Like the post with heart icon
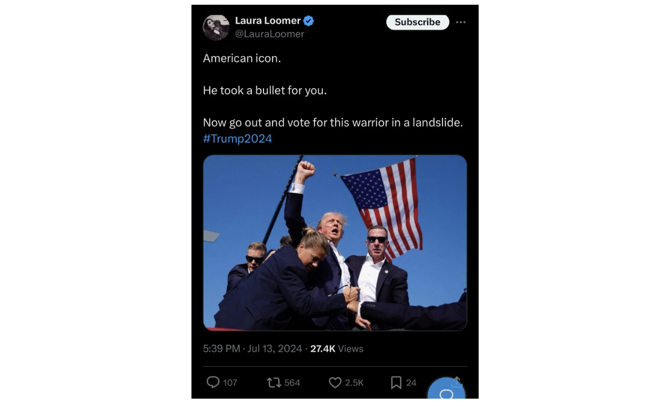Screen dimensions: 668x406 [335, 382]
